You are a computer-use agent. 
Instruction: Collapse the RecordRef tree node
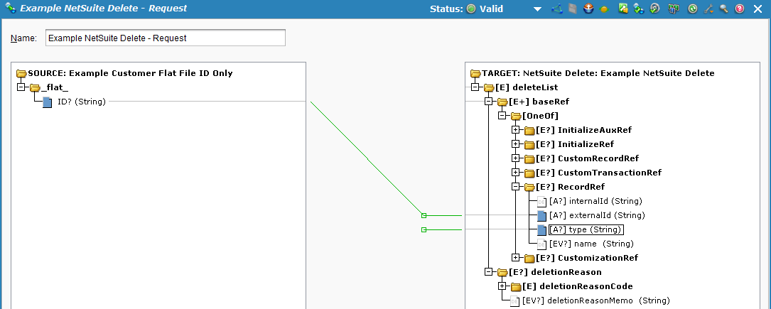pos(516,187)
